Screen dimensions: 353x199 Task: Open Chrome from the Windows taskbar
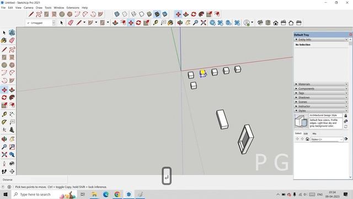click(117, 194)
